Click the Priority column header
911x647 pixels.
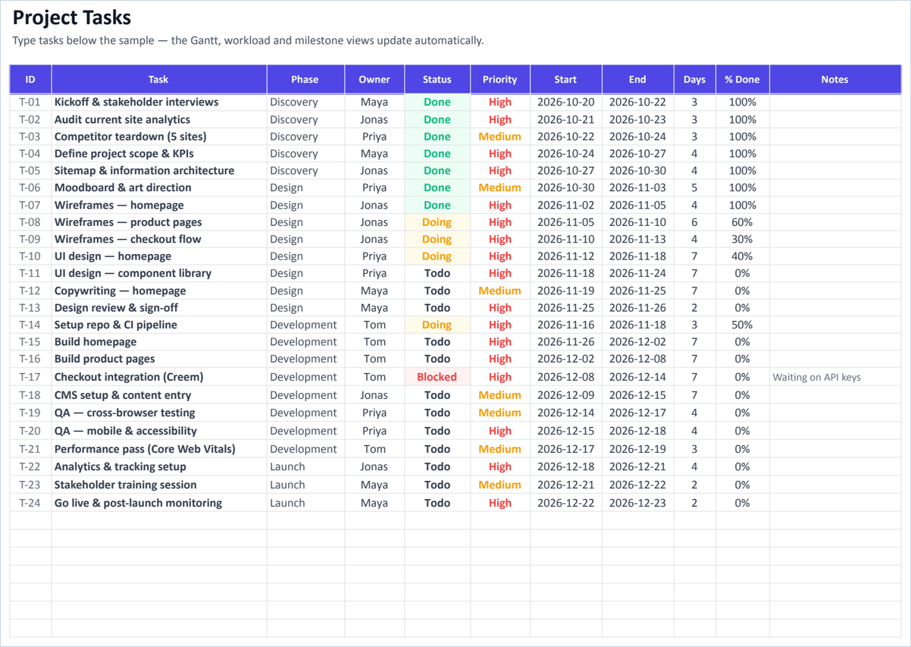point(499,79)
